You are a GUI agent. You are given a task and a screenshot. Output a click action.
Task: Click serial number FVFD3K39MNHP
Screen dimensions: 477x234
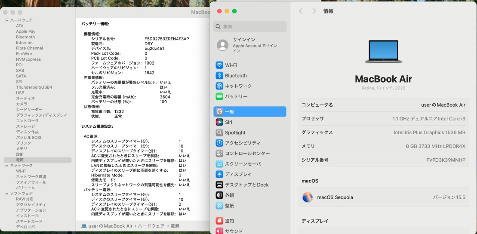click(446, 160)
